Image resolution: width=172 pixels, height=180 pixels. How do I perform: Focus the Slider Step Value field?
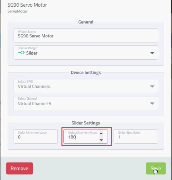[136, 137]
